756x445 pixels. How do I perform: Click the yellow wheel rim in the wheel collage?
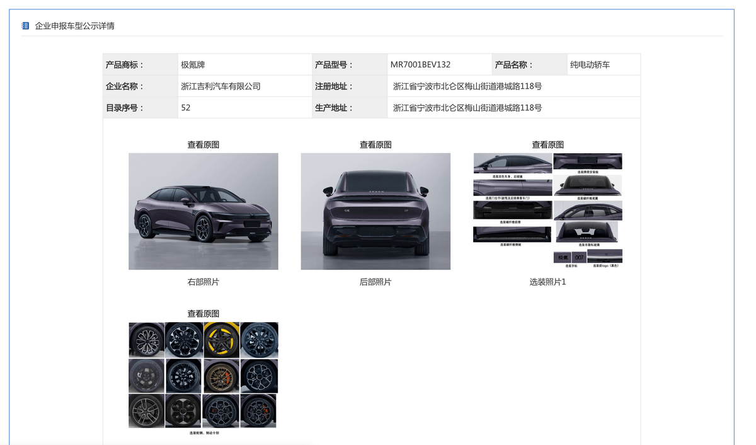click(221, 340)
